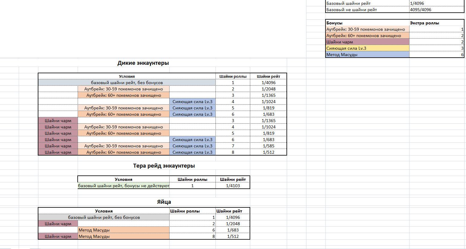This screenshot has height=249, width=466.
Task: Select the 'Базовый не шайни рейт' label cell
Action: coord(367,10)
